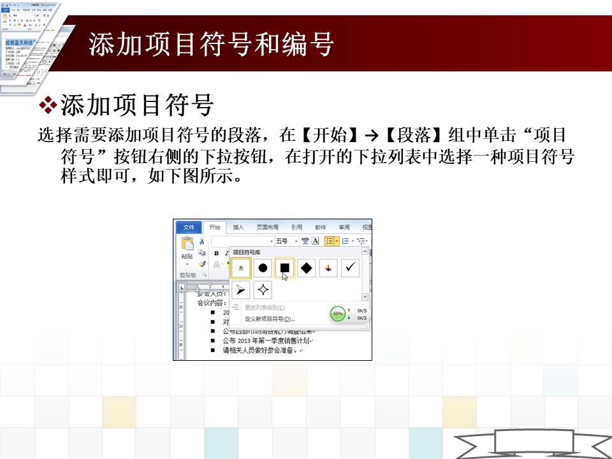Image resolution: width=612 pixels, height=459 pixels.
Task: Click the heading 添加项目符号
Action: (x=137, y=105)
